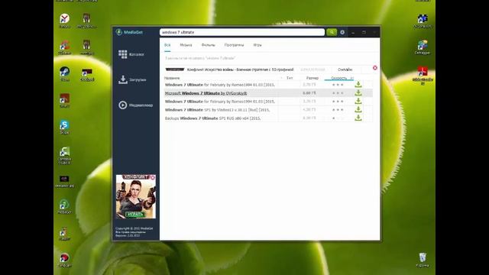Download Microsoft Windows 7 Ultimate by OVGorskiy

tap(358, 93)
